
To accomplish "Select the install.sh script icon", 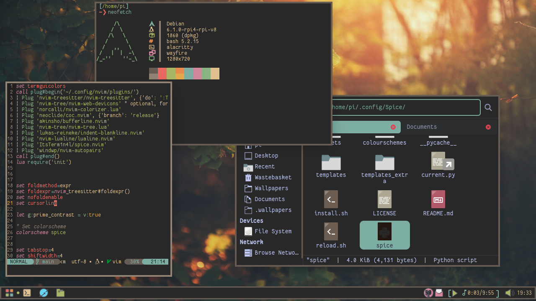I will coord(331,199).
